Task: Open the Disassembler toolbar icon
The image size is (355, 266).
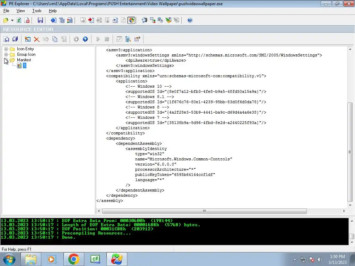Action: 145,20
